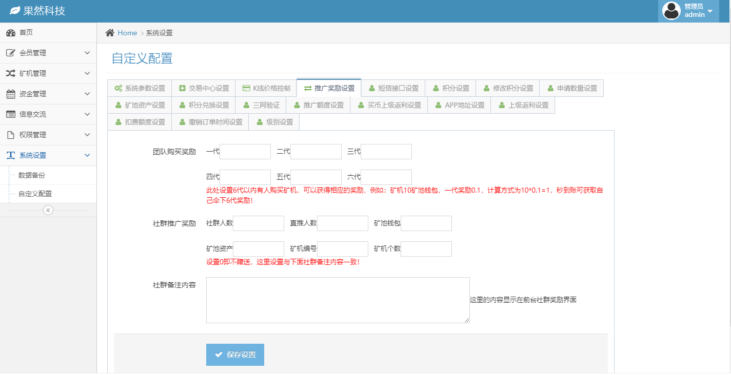731x375 pixels.
Task: Click the list icon next to 信息交流
Action: point(10,115)
